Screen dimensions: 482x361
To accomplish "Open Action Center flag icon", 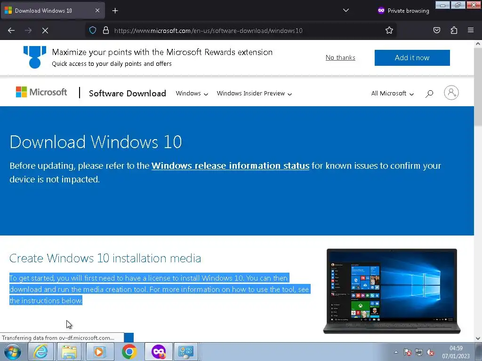I will coord(407,352).
